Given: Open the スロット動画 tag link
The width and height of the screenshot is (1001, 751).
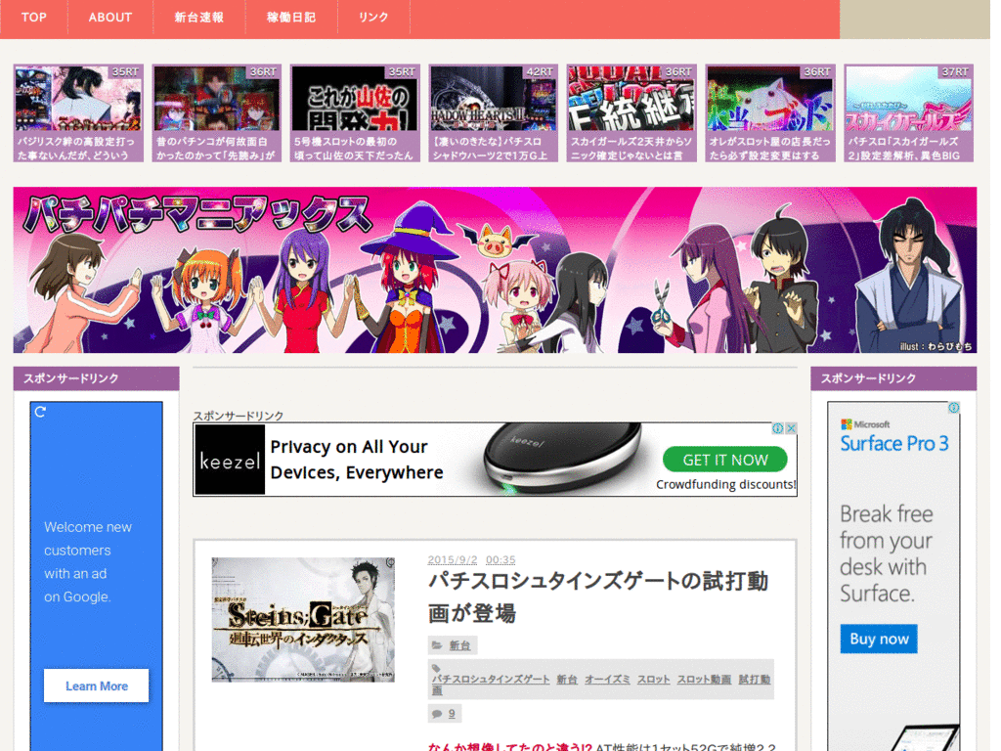Looking at the screenshot, I should pyautogui.click(x=704, y=679).
